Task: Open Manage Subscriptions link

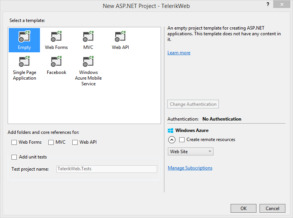Action: point(190,168)
